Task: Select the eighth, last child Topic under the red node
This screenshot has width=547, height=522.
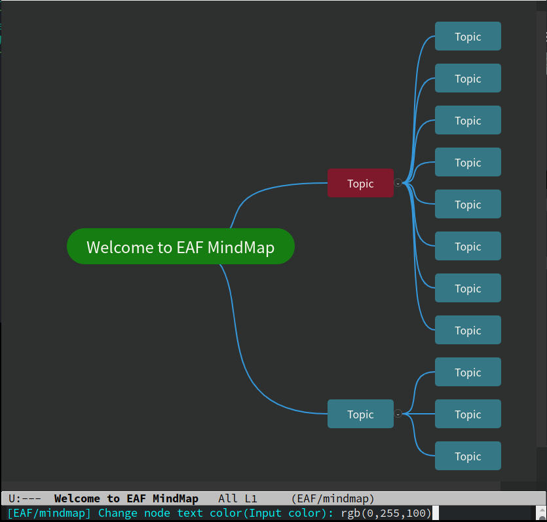Action: coord(468,330)
